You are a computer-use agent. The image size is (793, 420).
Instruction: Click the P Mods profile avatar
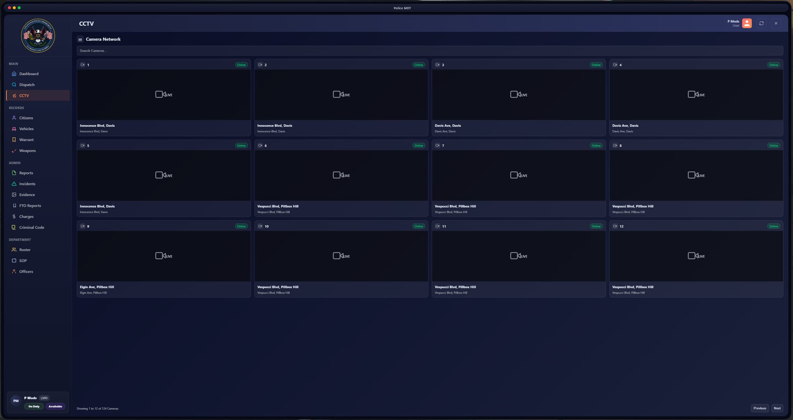(x=747, y=24)
